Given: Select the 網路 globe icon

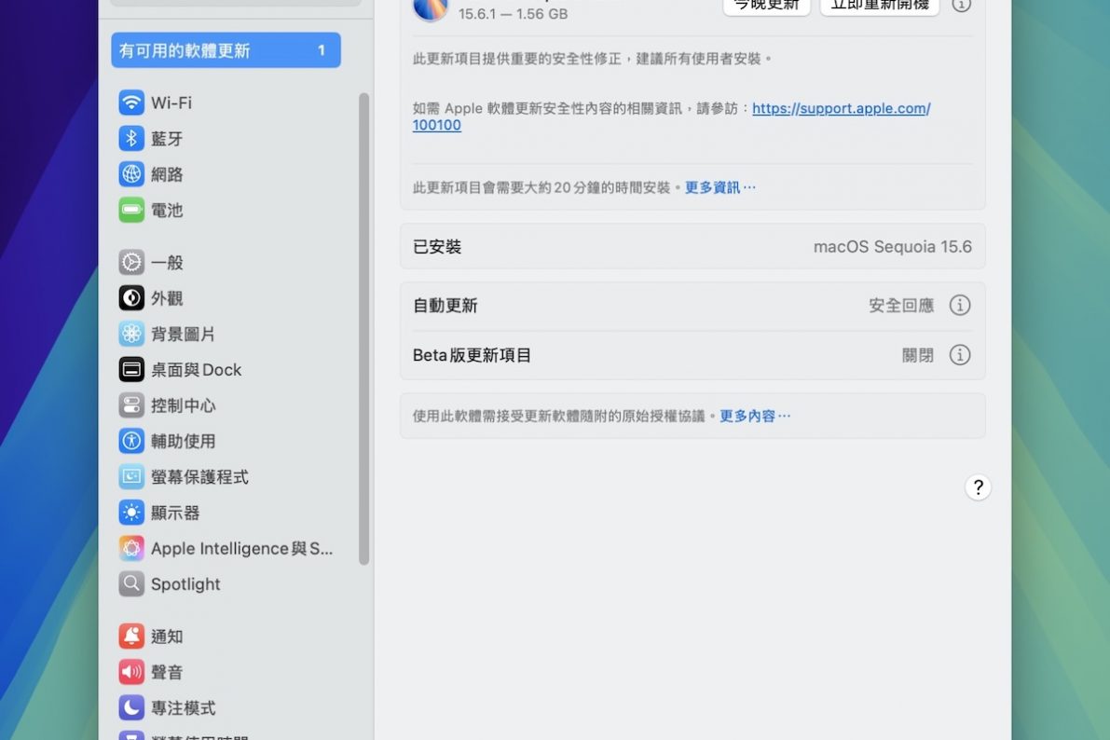Looking at the screenshot, I should click(131, 174).
